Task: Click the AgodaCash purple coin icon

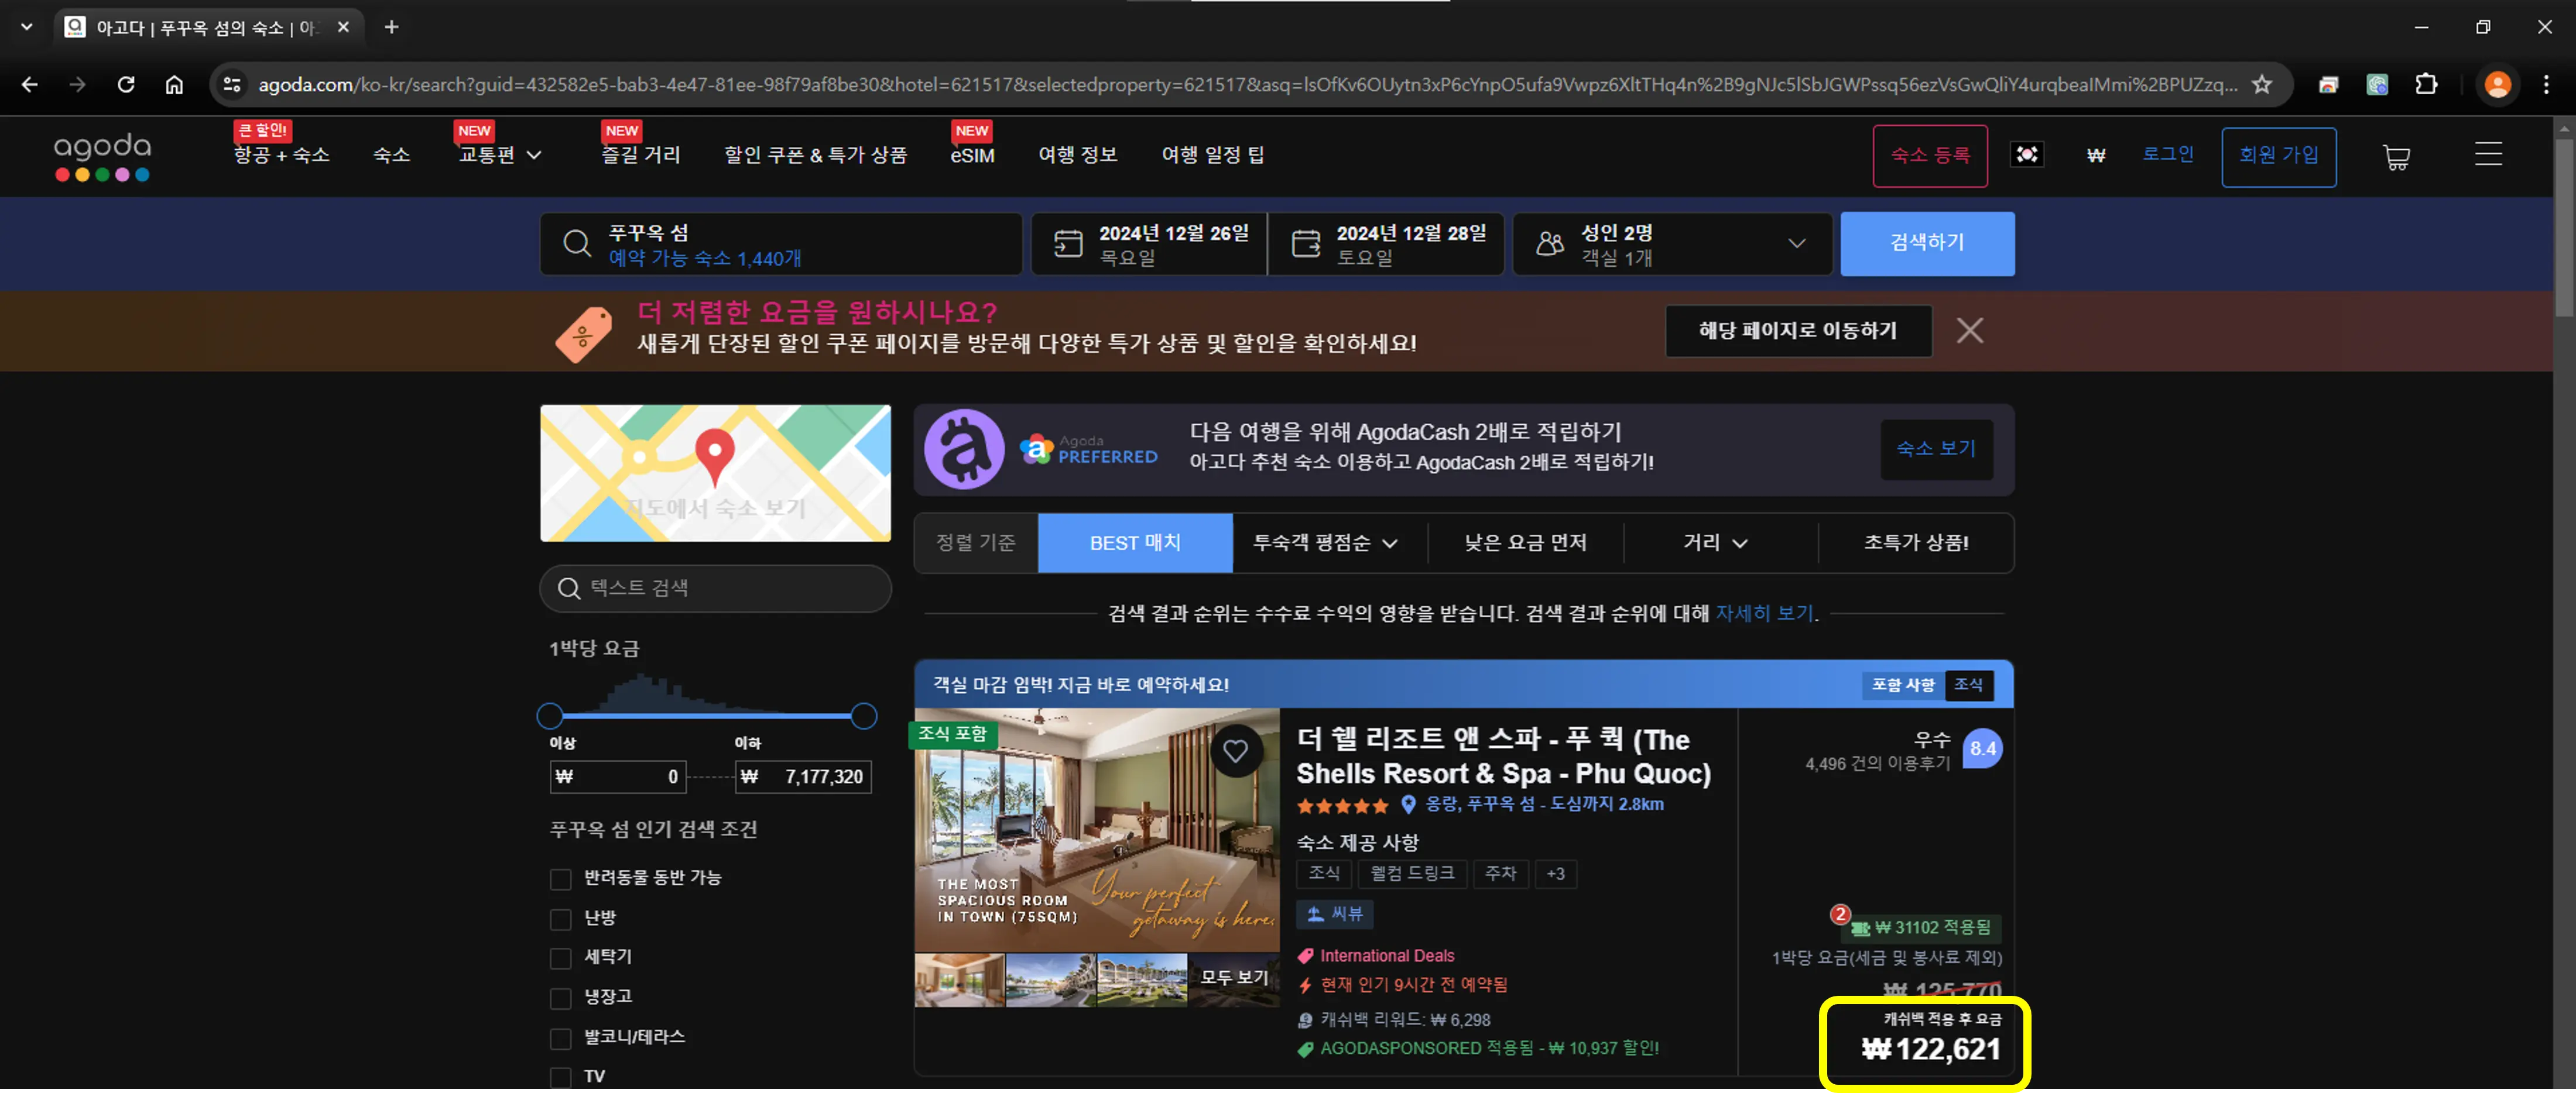Action: pyautogui.click(x=964, y=449)
